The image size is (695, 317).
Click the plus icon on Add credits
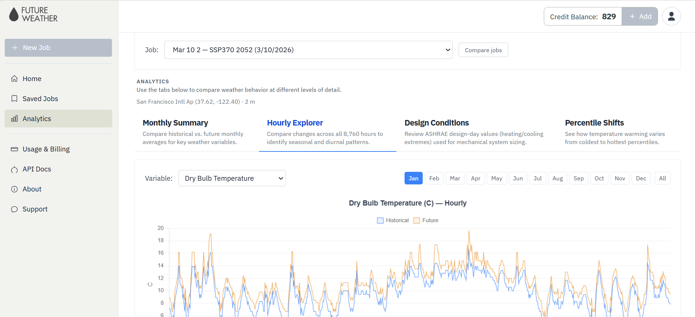(x=632, y=16)
